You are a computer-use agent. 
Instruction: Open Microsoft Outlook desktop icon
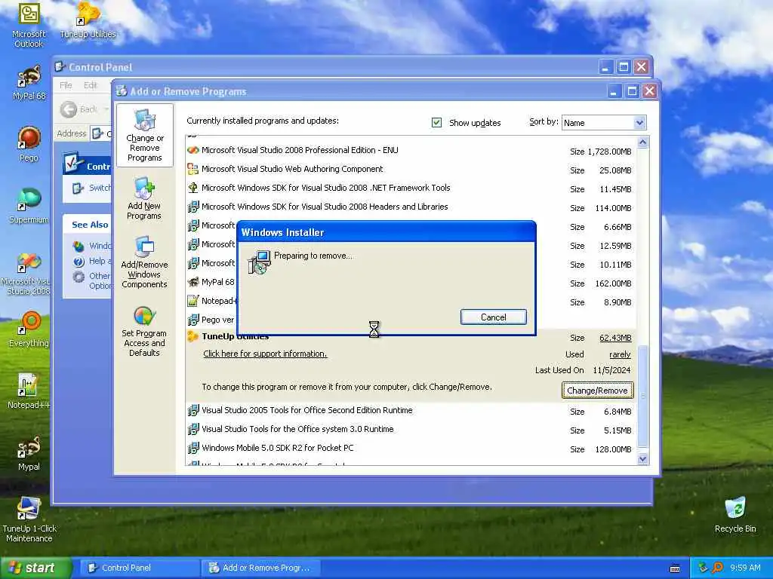(29, 25)
